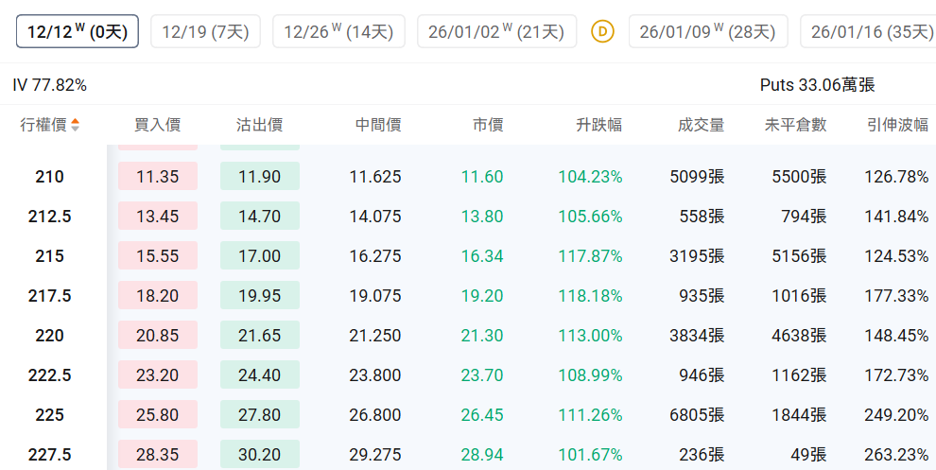Open the 26/01/16 (35天) expiry tab
The width and height of the screenshot is (936, 470).
pos(871,31)
